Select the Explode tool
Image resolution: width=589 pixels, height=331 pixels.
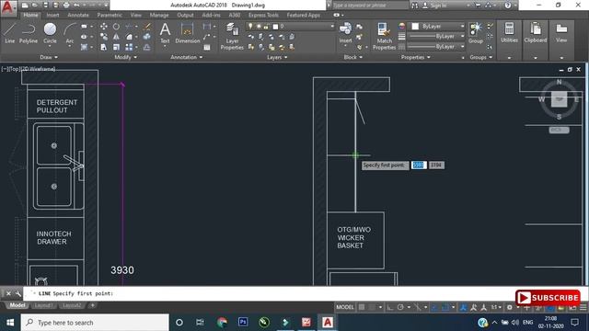pos(147,37)
